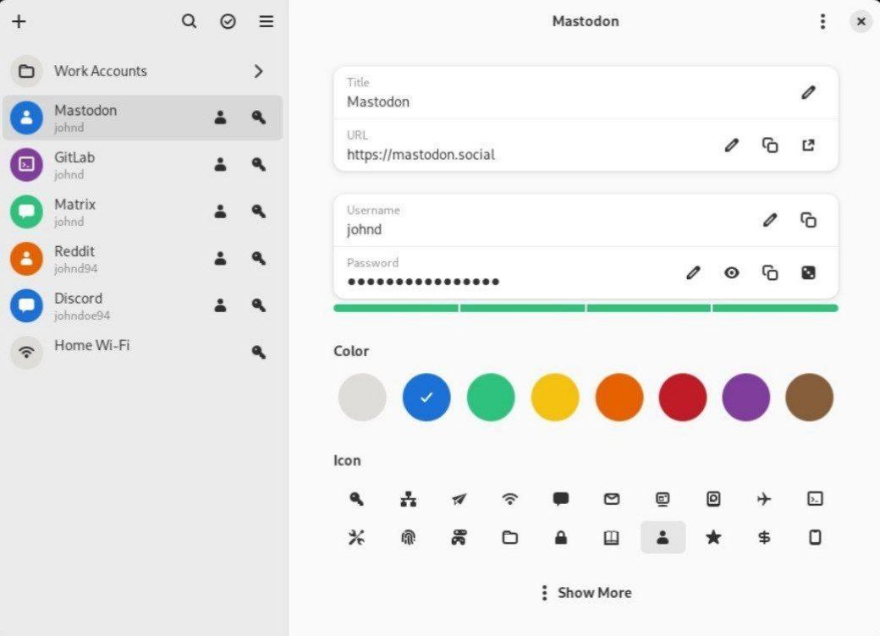The height and width of the screenshot is (636, 880).
Task: Open the Home Wi-Fi entry
Action: coord(142,352)
